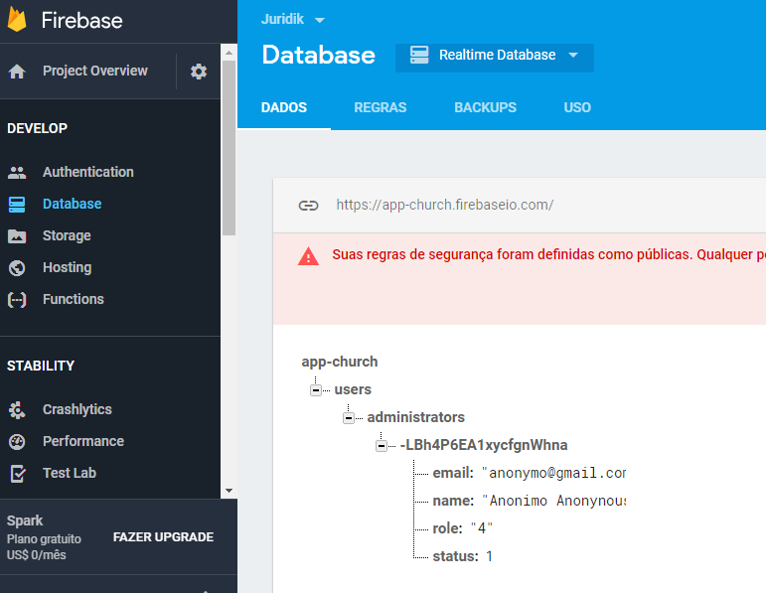Image resolution: width=766 pixels, height=593 pixels.
Task: Click the role value "4"
Action: 481,528
